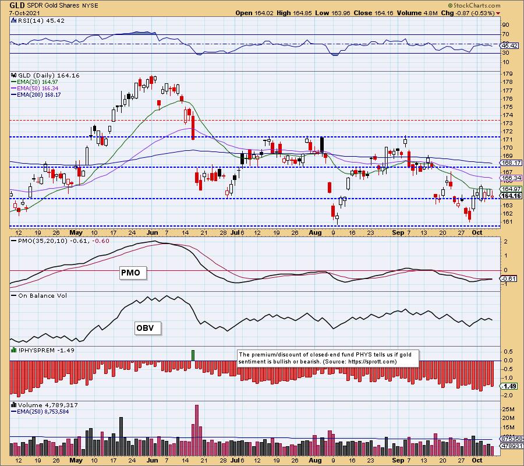Click the Close 164.16 value in header
The height and width of the screenshot is (466, 524).
coord(374,13)
